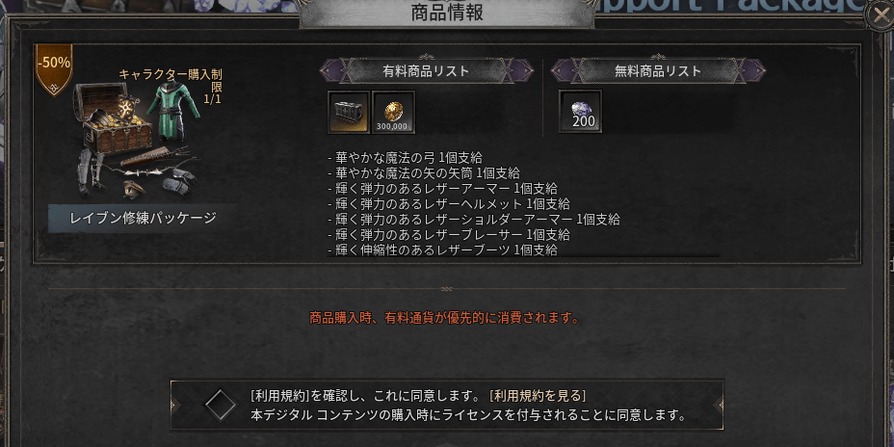Click the -50% discount badge
The image size is (894, 447).
[54, 68]
